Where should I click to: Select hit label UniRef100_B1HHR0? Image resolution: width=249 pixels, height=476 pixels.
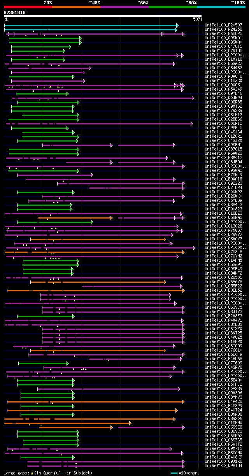click(x=223, y=341)
